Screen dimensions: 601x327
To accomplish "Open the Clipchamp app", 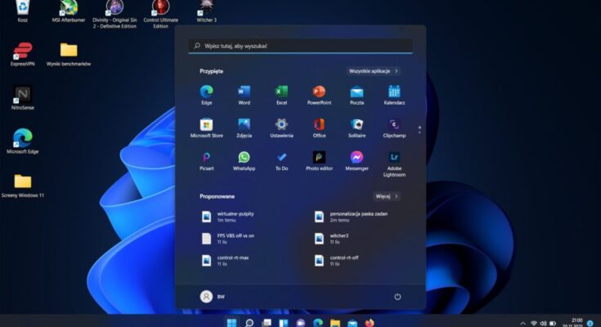I will pyautogui.click(x=394, y=124).
